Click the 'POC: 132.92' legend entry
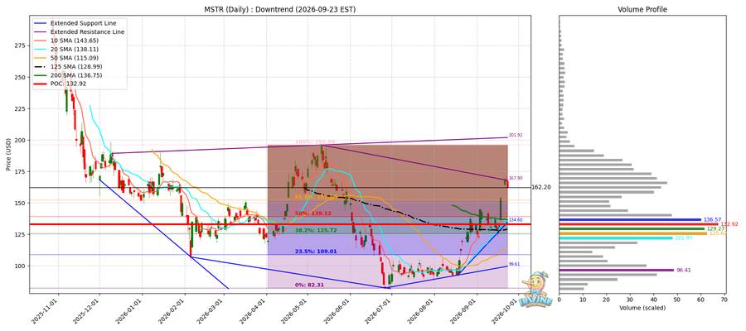This screenshot has width=746, height=331. tap(61, 84)
